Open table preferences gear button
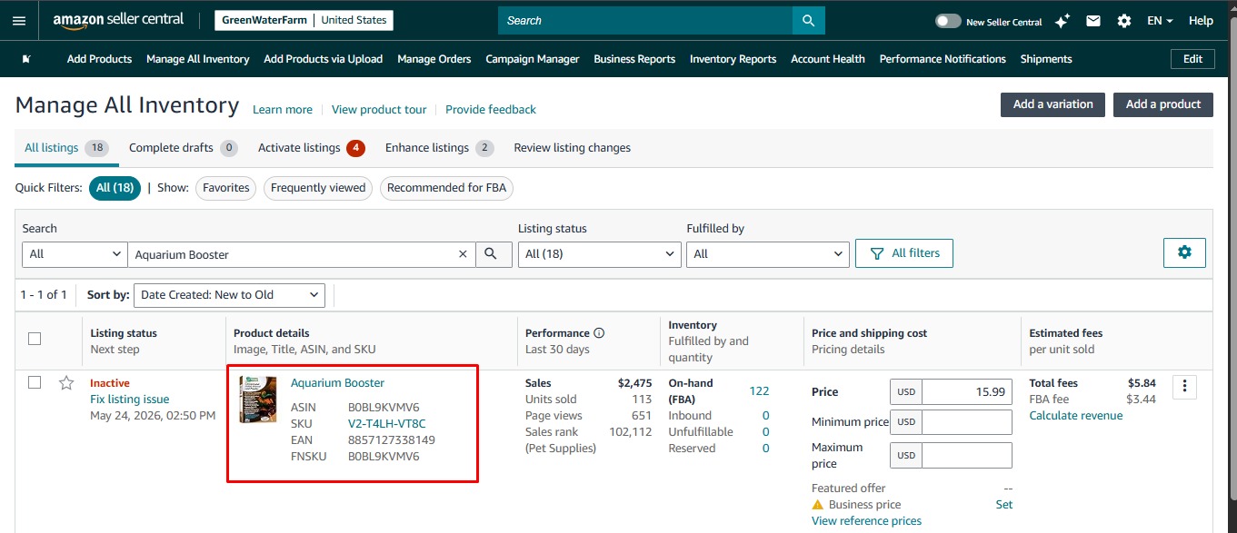Viewport: 1237px width, 533px height. pyautogui.click(x=1184, y=252)
